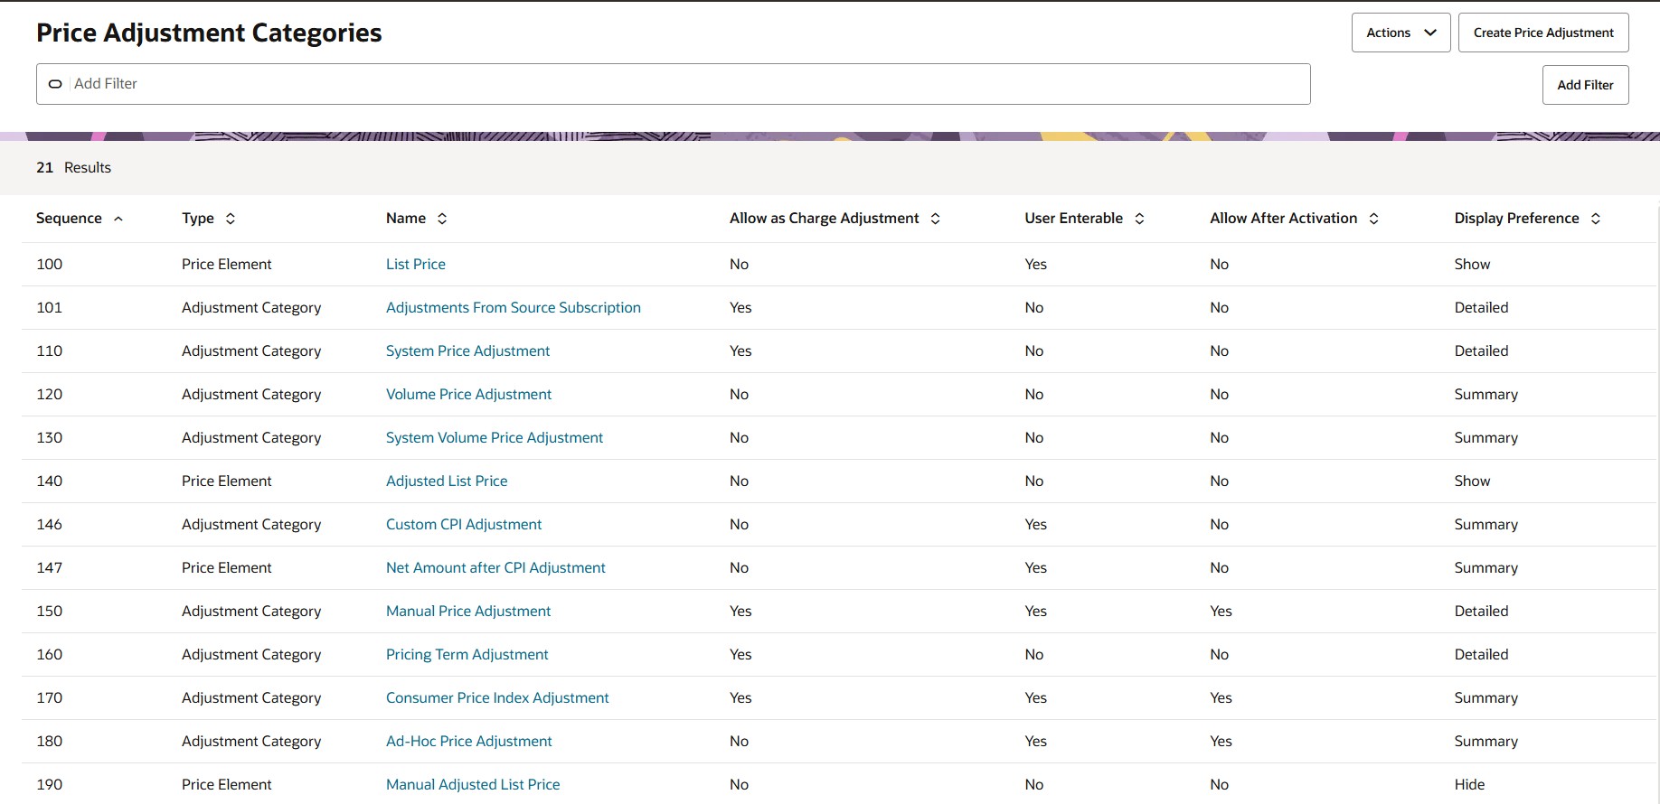Image resolution: width=1660 pixels, height=804 pixels.
Task: Click the Sequence column header text
Action: coord(69,219)
